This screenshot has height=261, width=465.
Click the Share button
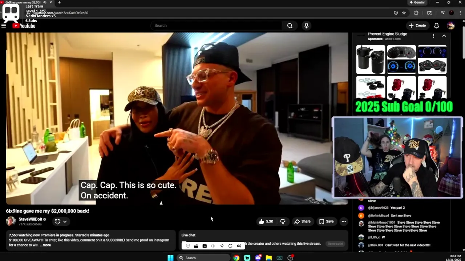(x=302, y=221)
